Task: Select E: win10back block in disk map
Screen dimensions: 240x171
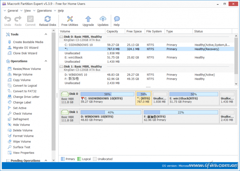Action: tap(194, 98)
